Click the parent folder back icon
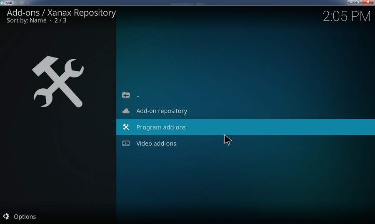 [x=126, y=95]
